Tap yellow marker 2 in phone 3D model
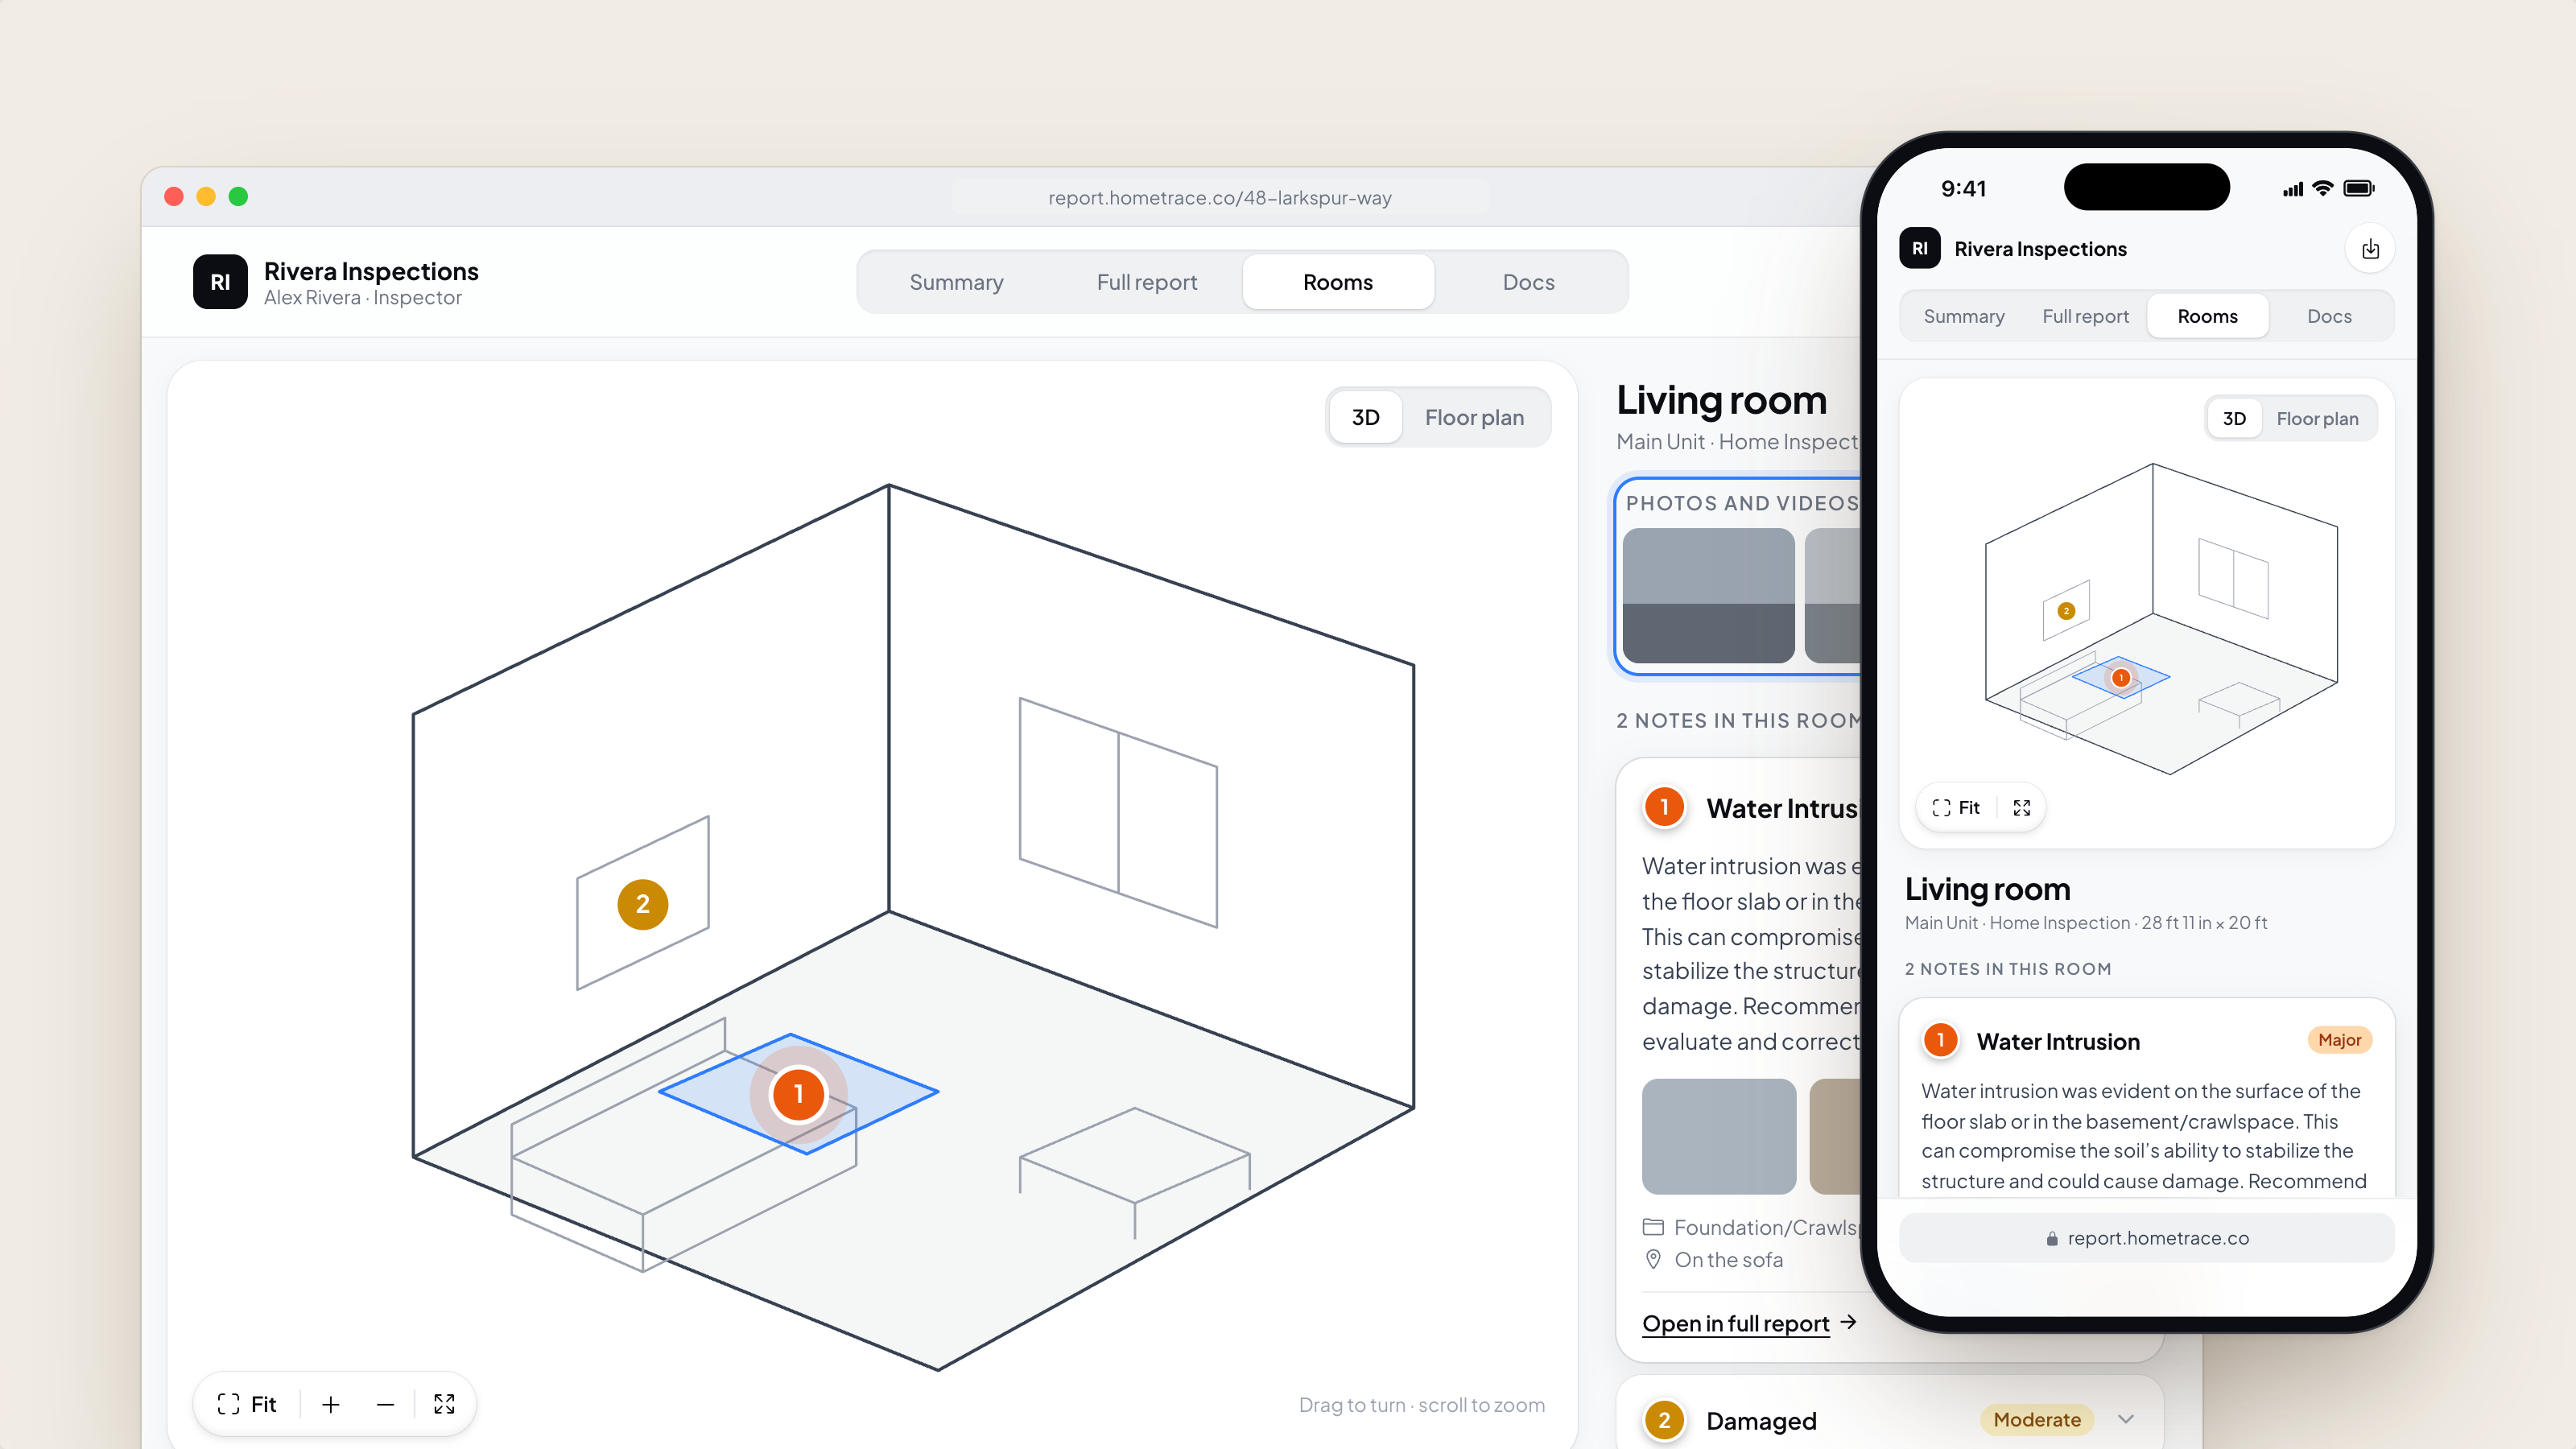2576x1449 pixels. click(2066, 610)
